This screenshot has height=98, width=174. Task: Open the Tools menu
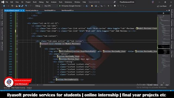[60, 2]
